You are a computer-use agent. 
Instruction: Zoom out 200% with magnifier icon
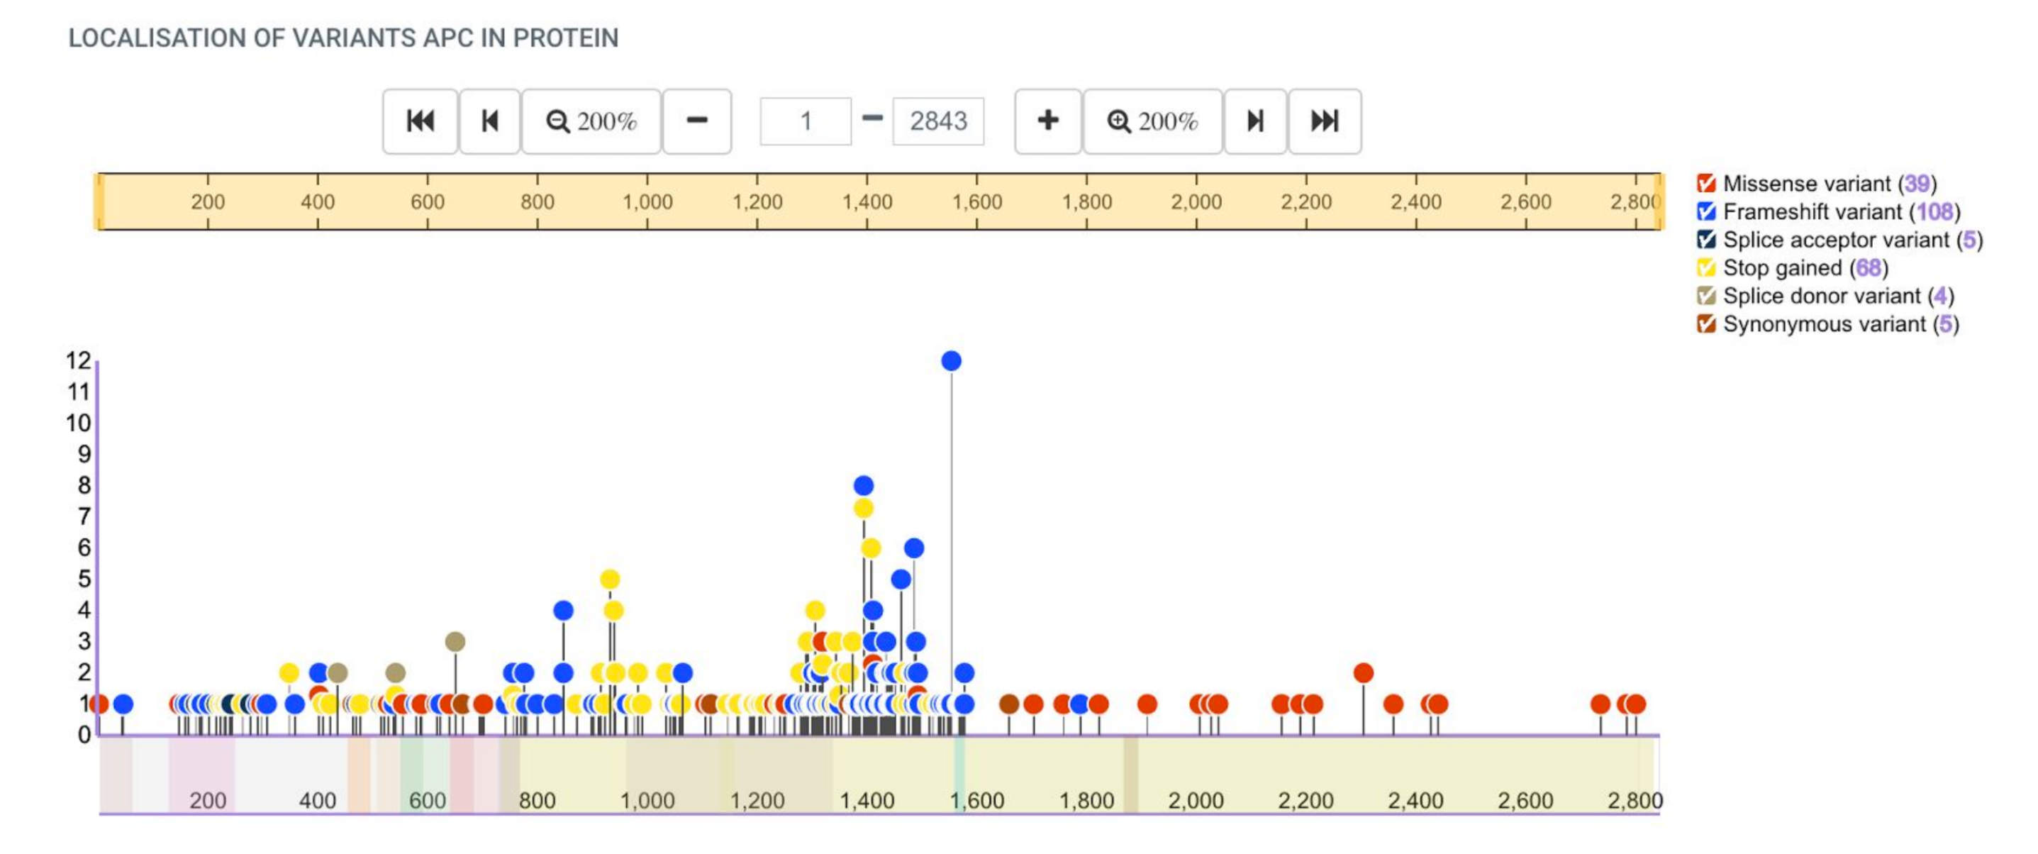click(x=591, y=121)
